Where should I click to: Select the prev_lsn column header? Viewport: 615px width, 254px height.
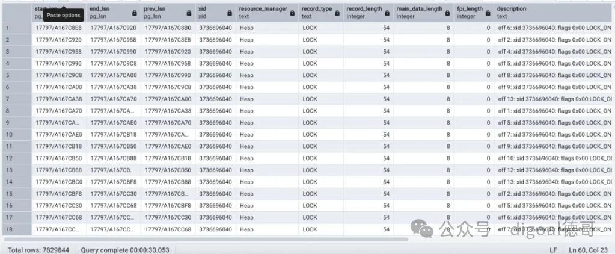point(168,13)
